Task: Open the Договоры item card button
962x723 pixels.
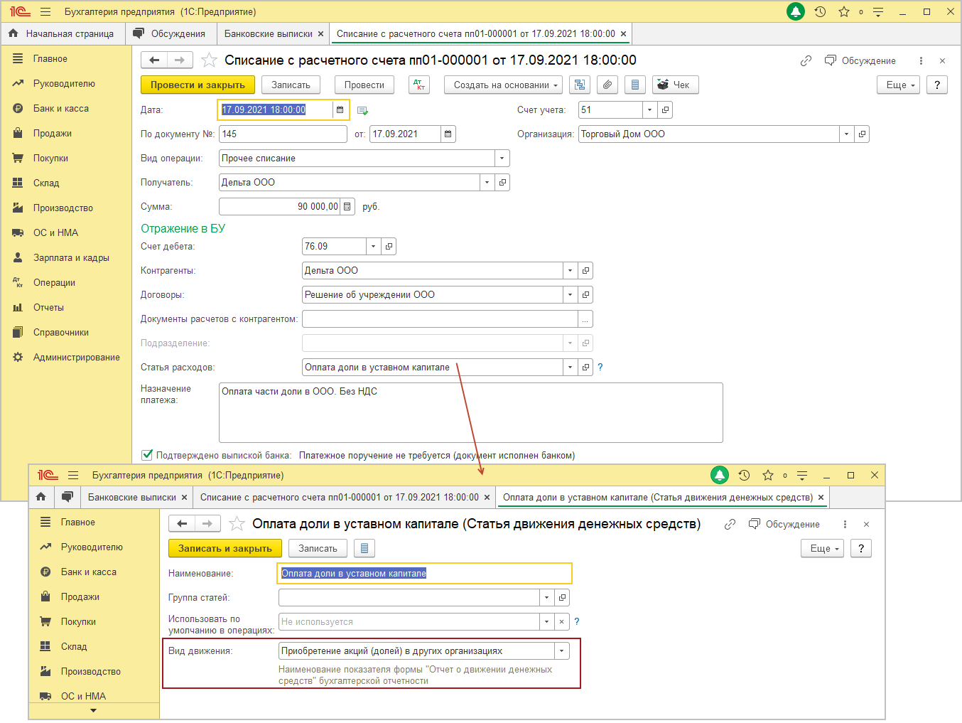Action: [585, 294]
